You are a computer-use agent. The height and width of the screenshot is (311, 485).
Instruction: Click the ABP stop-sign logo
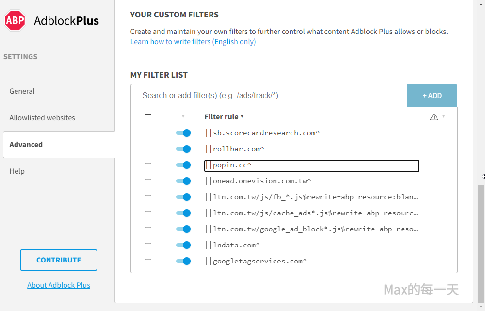pyautogui.click(x=15, y=21)
